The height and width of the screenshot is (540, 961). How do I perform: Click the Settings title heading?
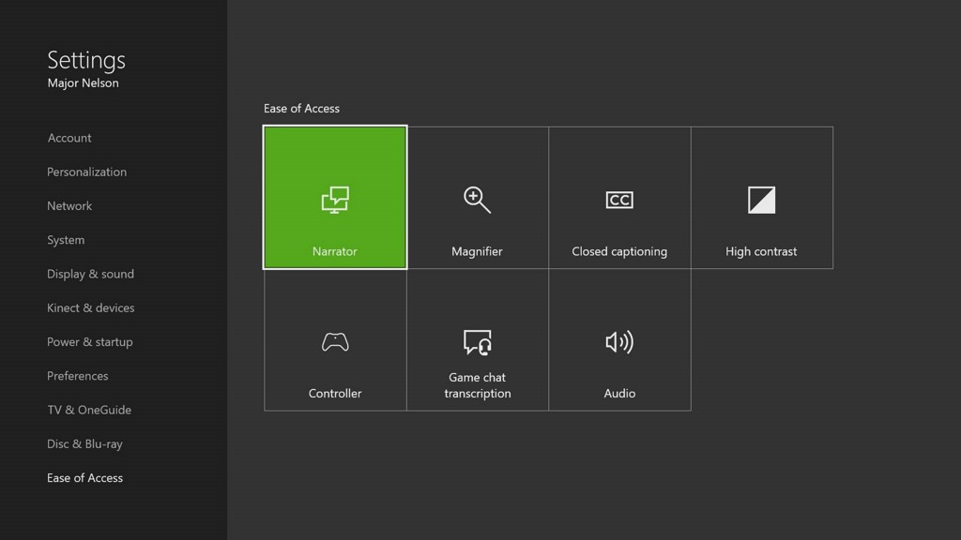coord(86,60)
